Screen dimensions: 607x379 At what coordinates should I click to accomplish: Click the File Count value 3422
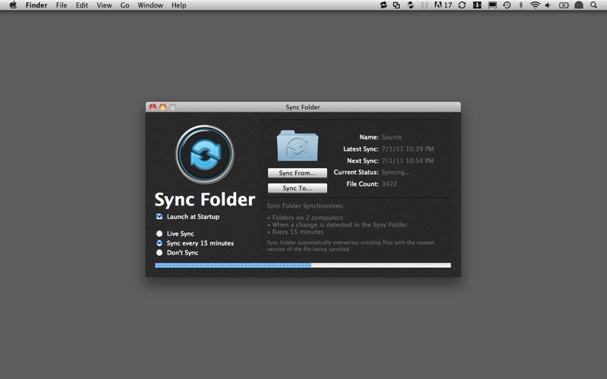[389, 184]
